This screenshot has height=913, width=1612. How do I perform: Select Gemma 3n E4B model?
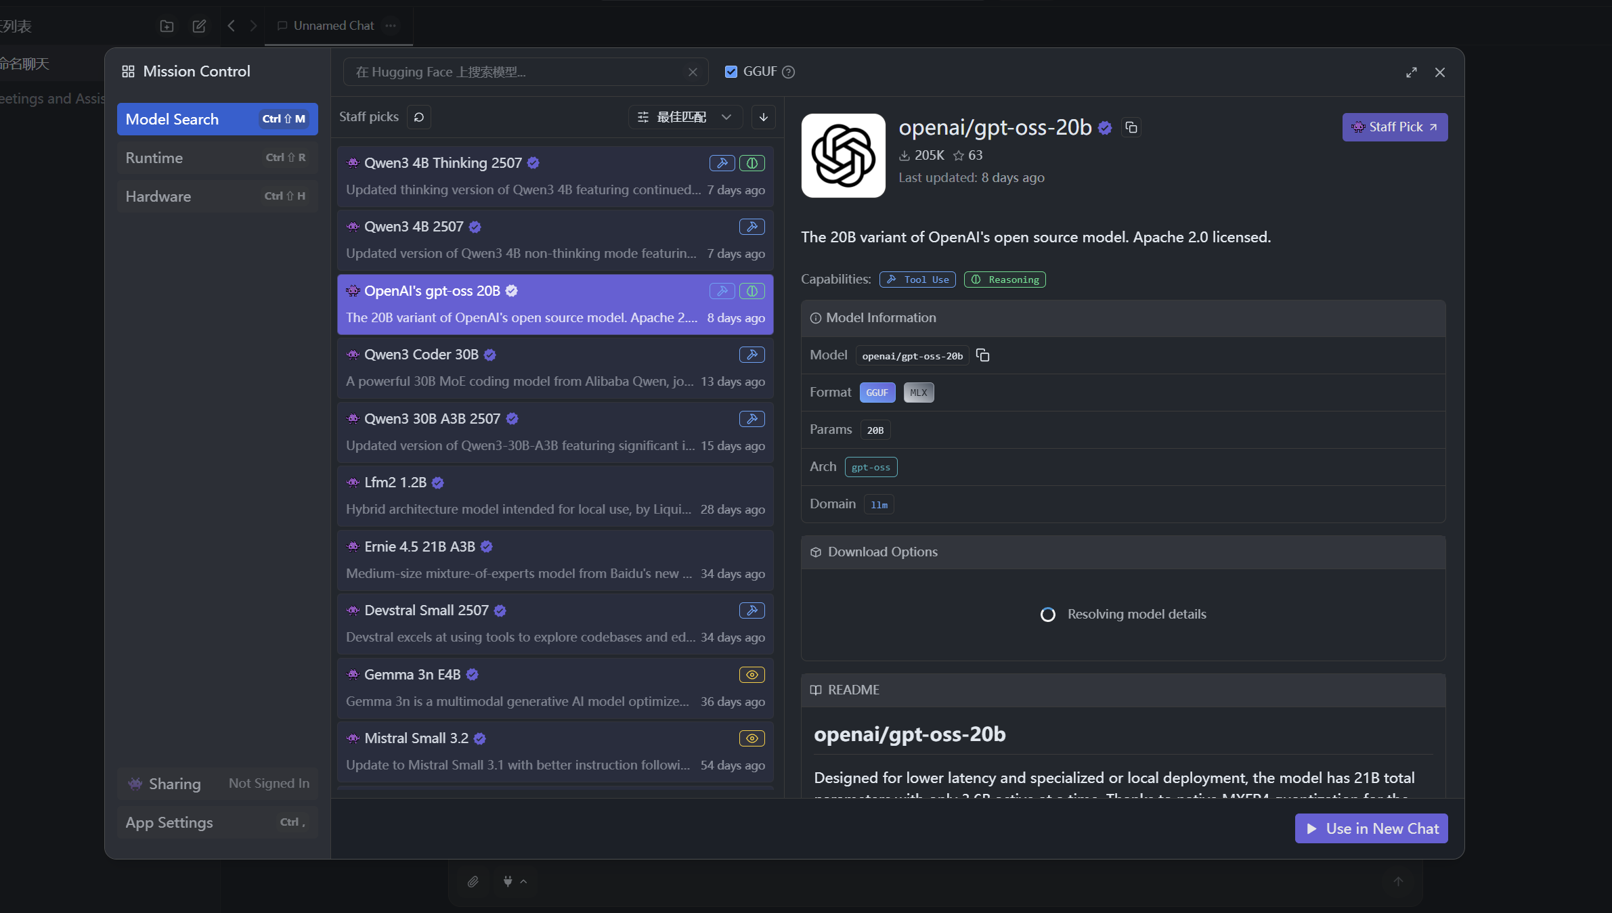tap(555, 688)
